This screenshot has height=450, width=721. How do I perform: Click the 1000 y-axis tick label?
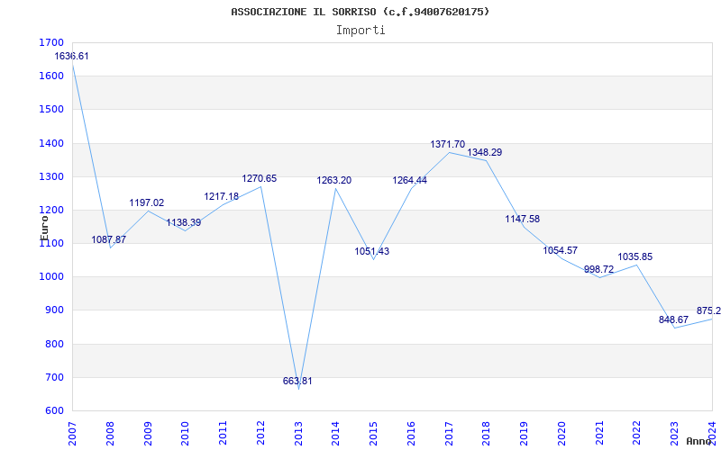point(52,277)
